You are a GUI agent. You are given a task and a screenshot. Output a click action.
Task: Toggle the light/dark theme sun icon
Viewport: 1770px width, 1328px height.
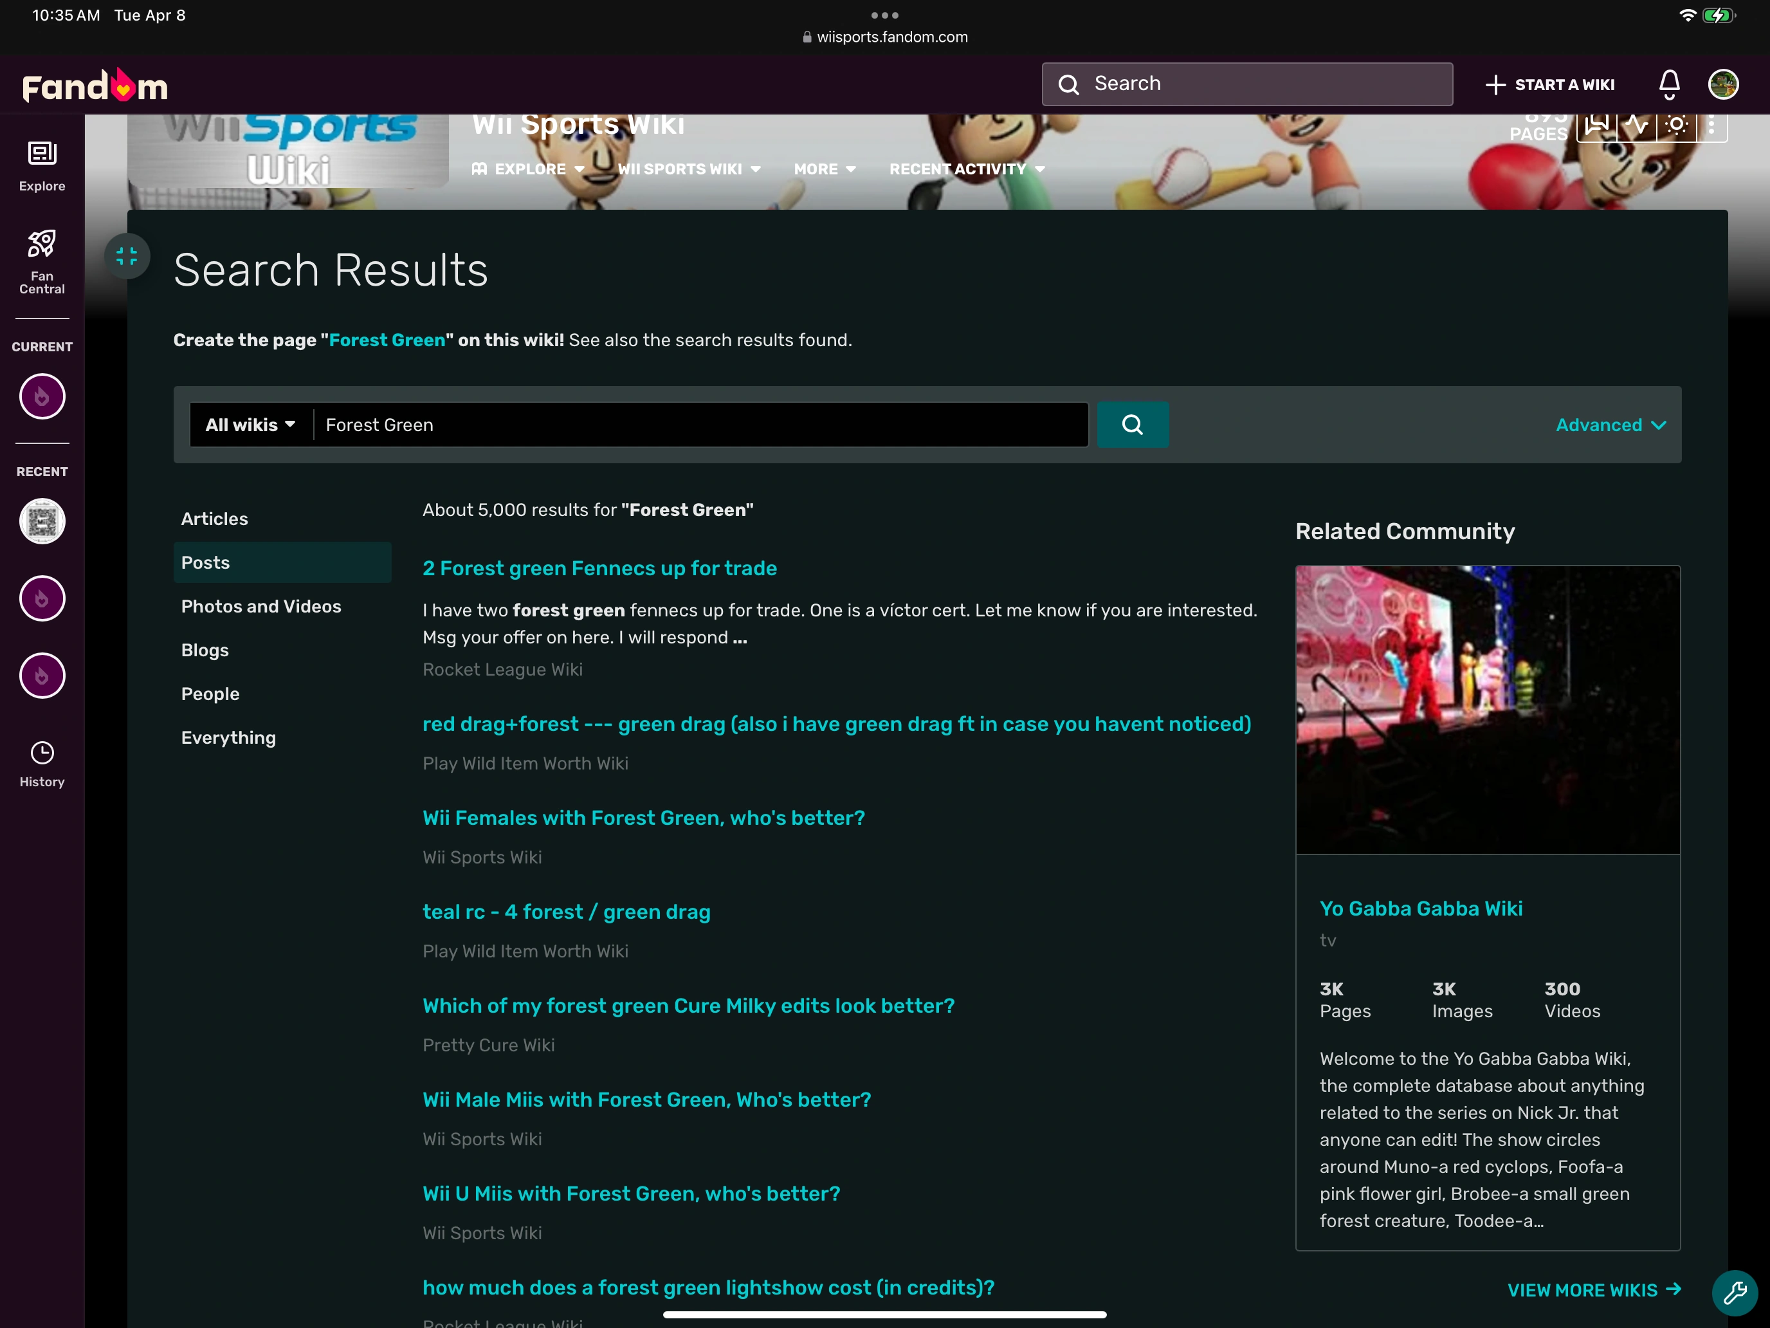(1676, 125)
